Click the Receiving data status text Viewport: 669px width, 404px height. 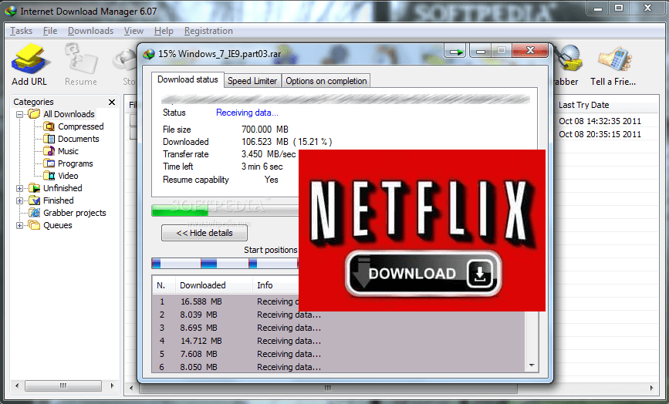click(247, 113)
